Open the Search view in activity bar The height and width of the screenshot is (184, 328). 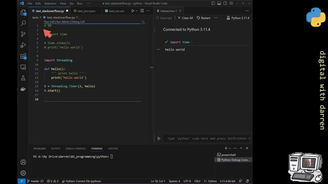23,23
